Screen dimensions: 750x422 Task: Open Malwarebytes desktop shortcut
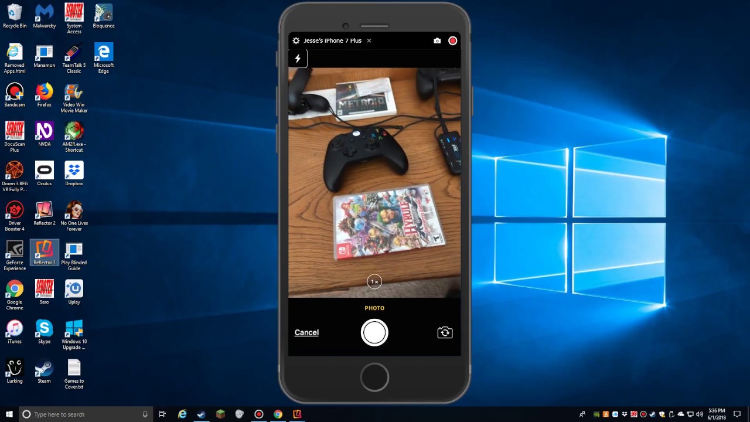45,16
